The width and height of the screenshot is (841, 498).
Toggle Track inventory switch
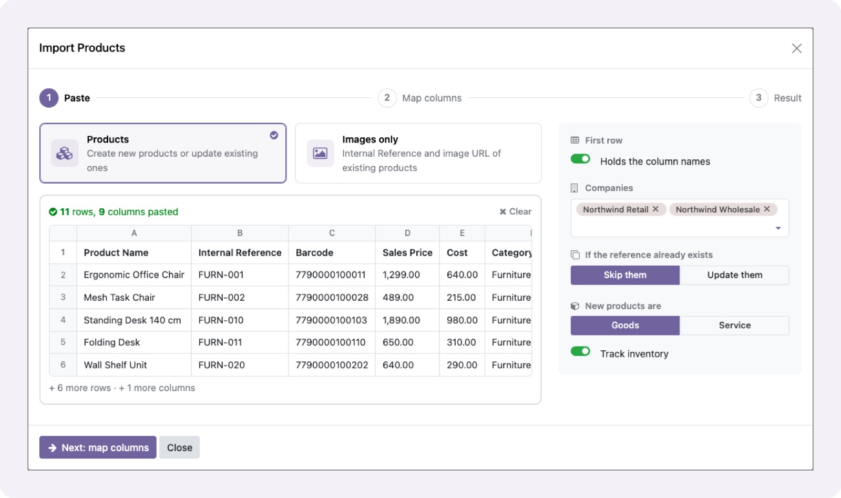(580, 351)
